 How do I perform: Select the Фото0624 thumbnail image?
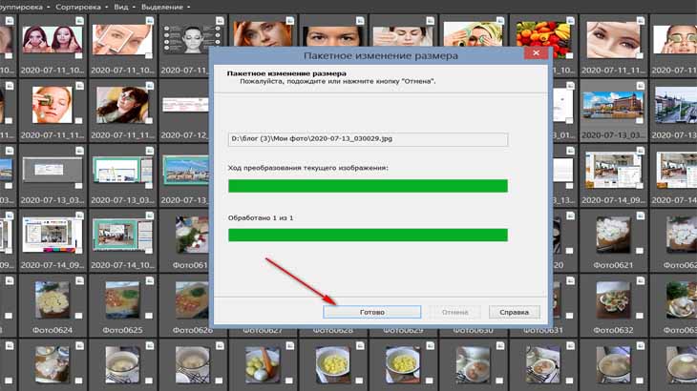52,301
